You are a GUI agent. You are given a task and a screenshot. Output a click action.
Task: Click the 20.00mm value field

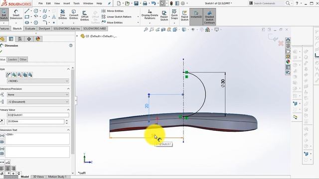[35, 121]
